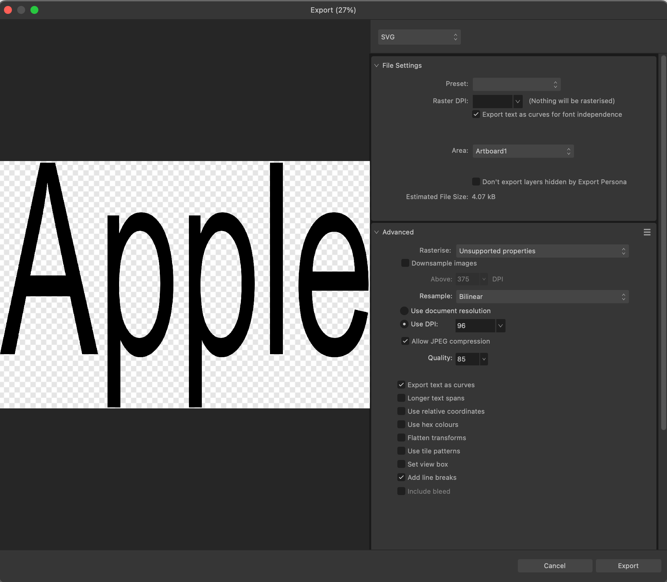
Task: Toggle Allow JPEG compression checkbox
Action: pyautogui.click(x=405, y=341)
